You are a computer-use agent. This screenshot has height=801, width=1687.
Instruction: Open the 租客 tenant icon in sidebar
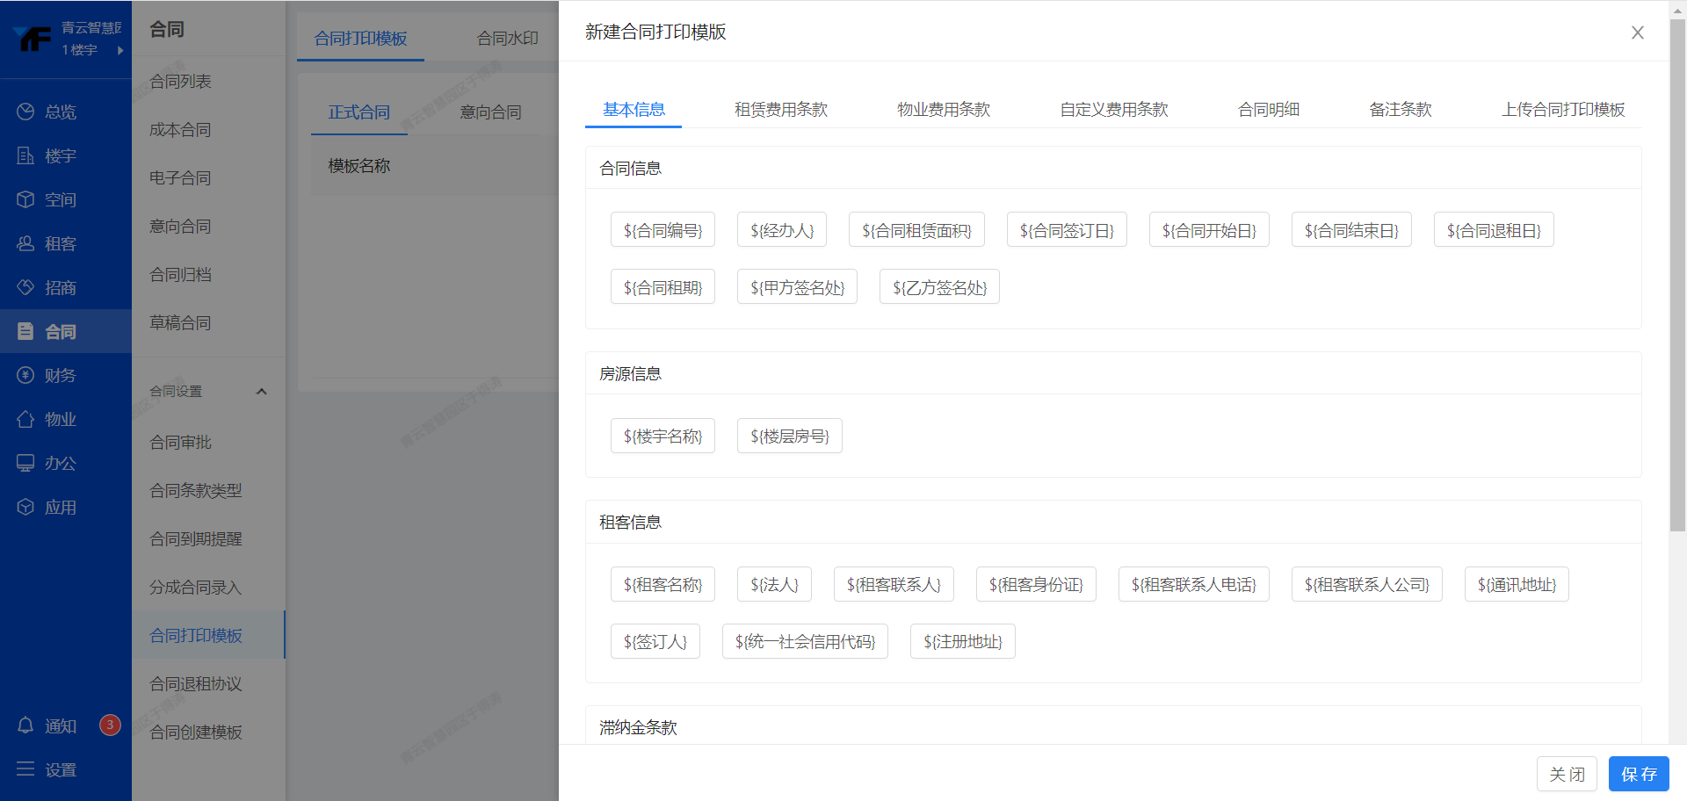coord(25,243)
